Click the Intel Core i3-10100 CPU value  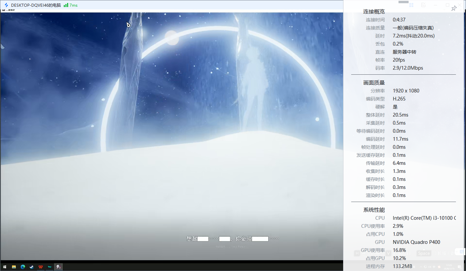click(424, 218)
